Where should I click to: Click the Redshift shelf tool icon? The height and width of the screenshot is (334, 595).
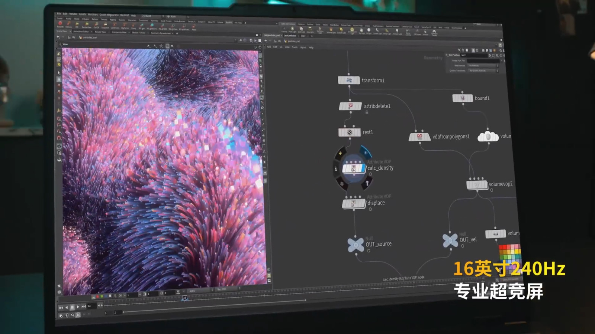60,24
